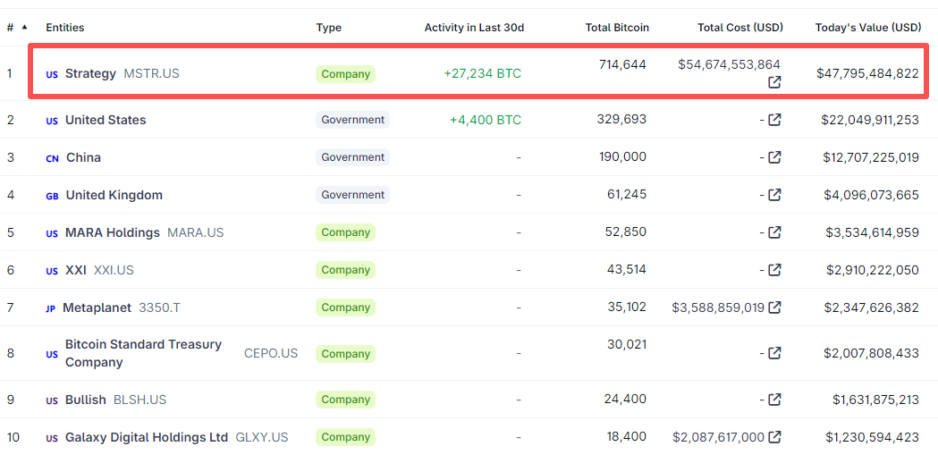The image size is (938, 455).
Task: Open external link icon in Metaplanet row
Action: coord(774,308)
